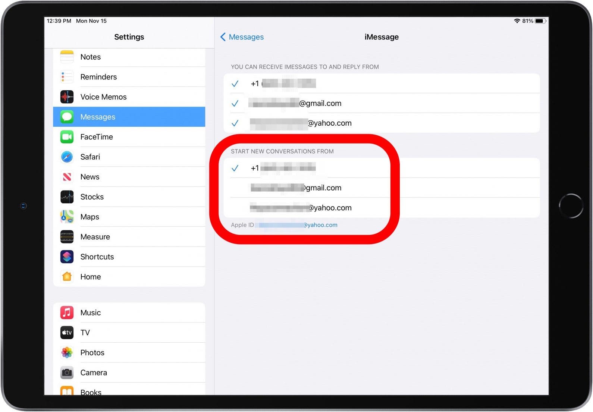Open Home settings label
Viewport: 593px width, 412px height.
(x=91, y=277)
